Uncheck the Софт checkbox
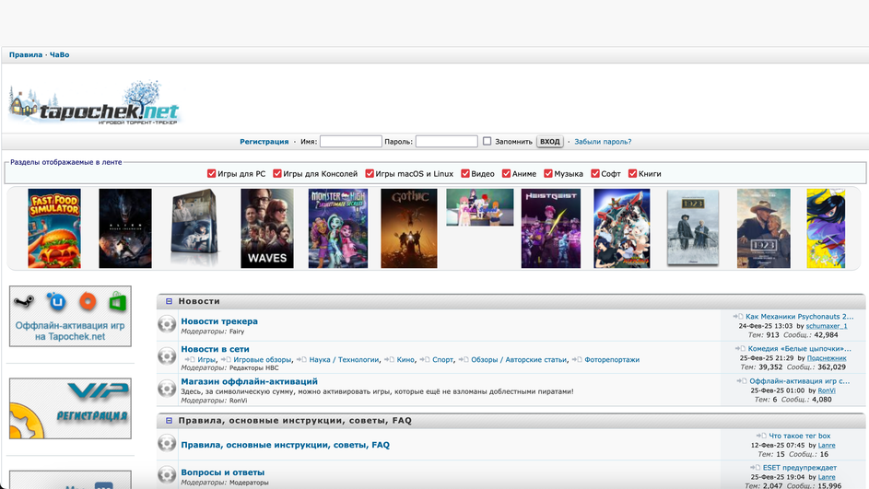This screenshot has width=869, height=489. point(595,173)
